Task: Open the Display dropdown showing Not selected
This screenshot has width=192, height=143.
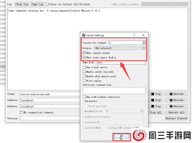Action: [x=119, y=48]
